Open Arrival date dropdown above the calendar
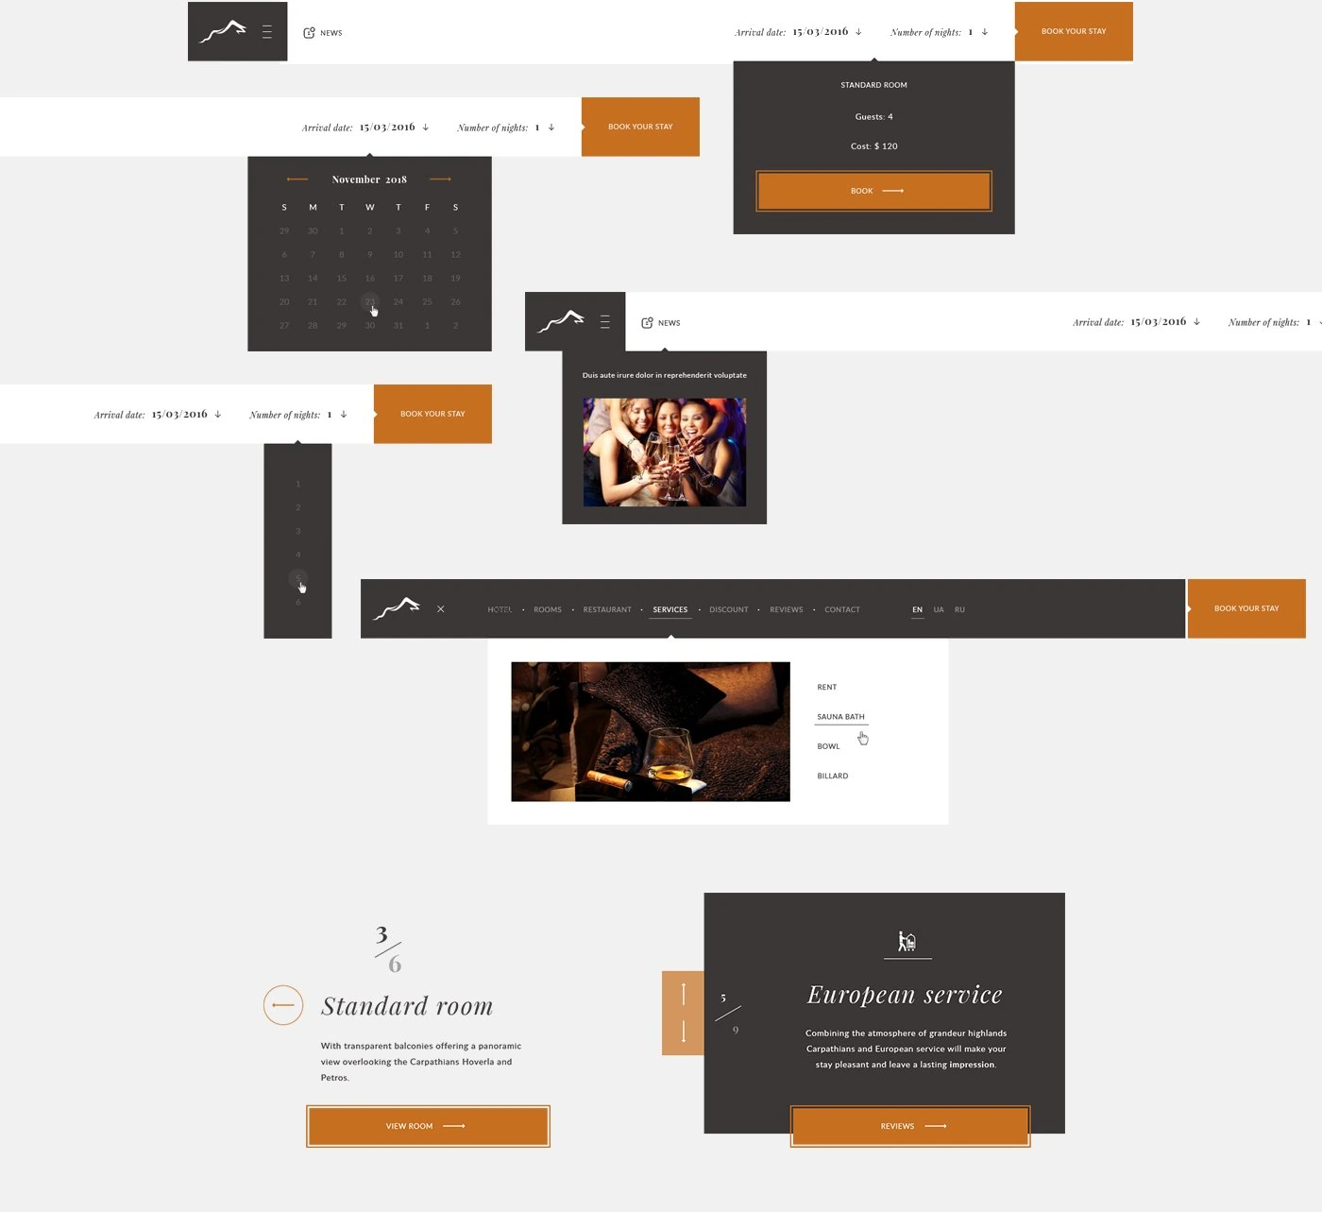 coord(365,128)
